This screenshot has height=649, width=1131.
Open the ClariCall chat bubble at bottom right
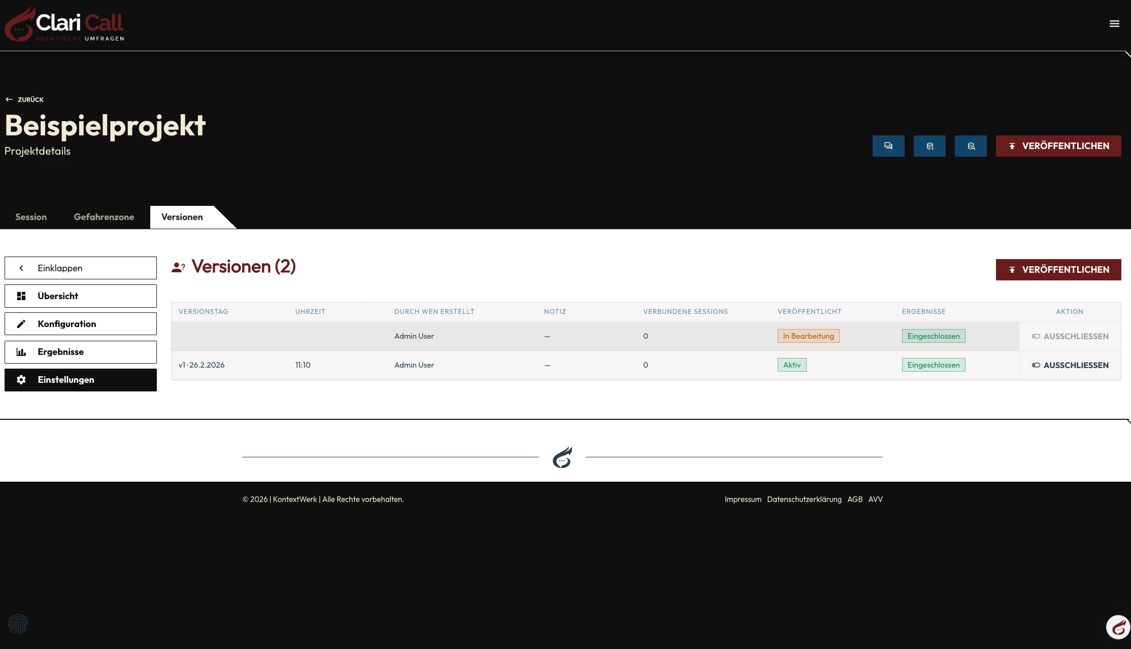1118,628
